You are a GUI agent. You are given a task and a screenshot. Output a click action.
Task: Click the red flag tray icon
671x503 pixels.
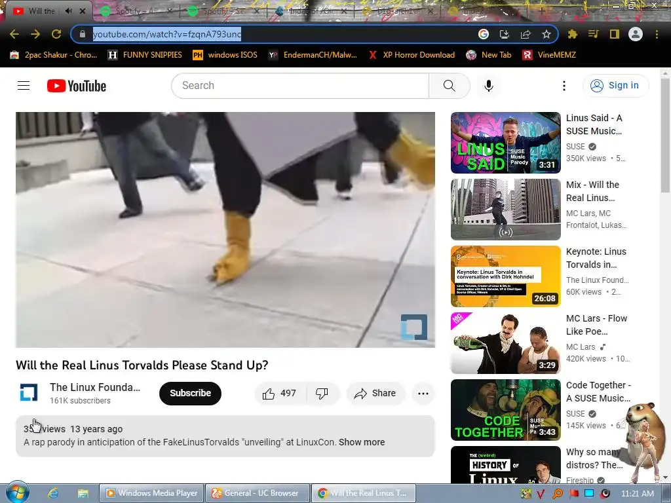pos(573,494)
